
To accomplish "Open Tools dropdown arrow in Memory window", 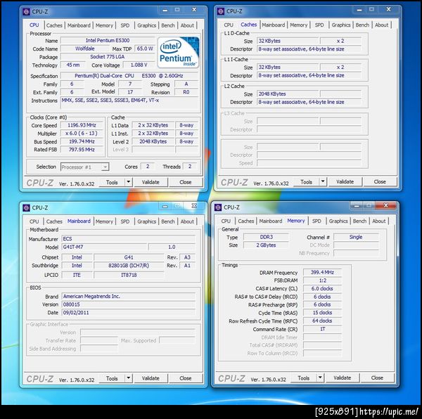I will pyautogui.click(x=320, y=378).
